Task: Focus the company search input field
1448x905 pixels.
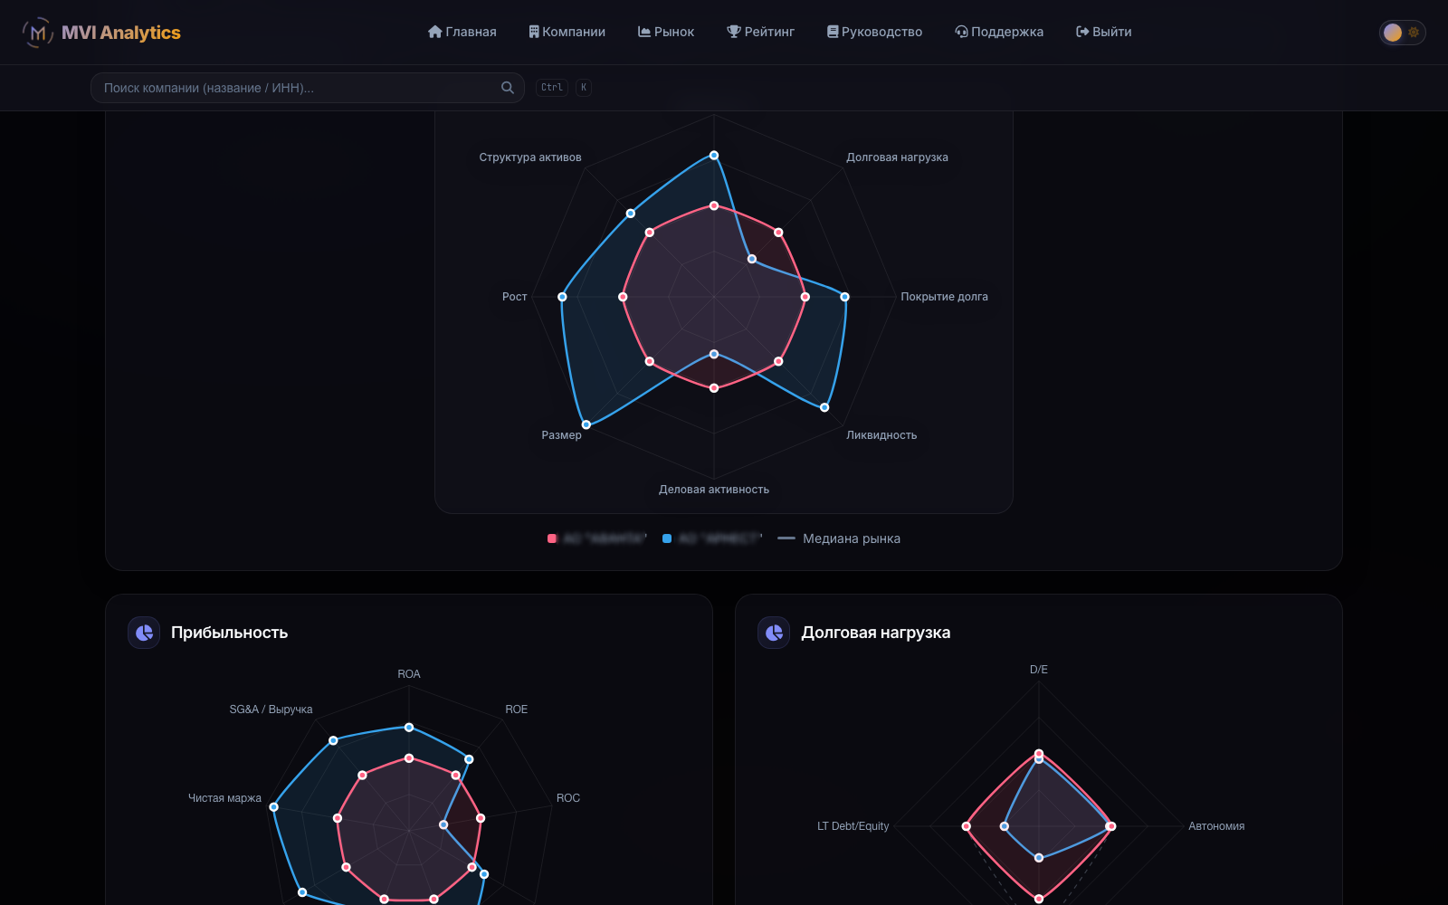Action: [308, 88]
